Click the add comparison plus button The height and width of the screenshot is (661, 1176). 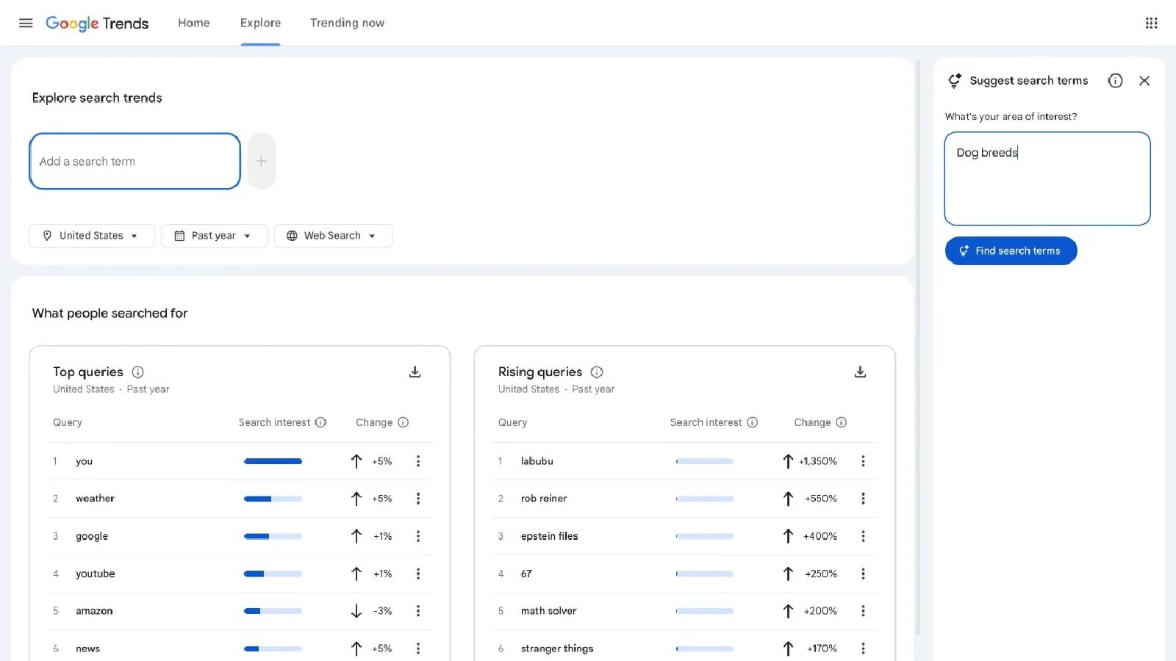pos(261,162)
